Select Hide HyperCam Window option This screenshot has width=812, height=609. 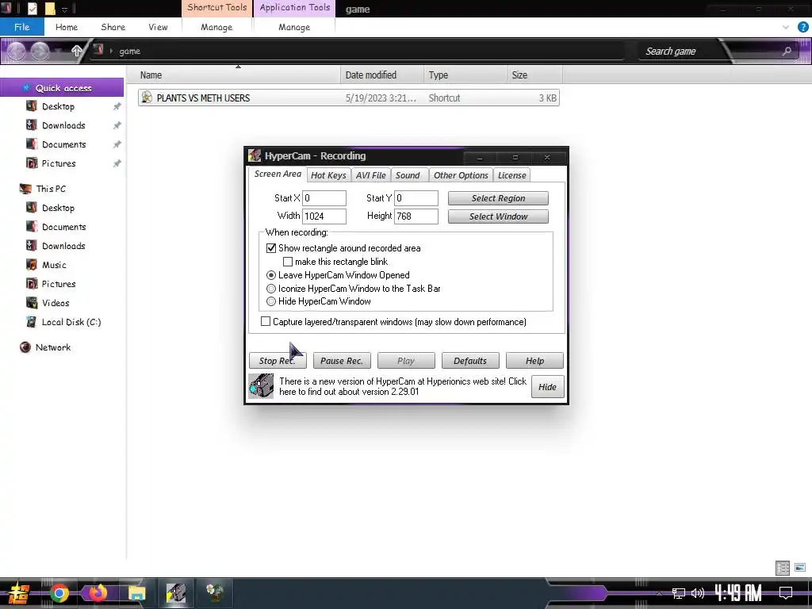click(271, 301)
